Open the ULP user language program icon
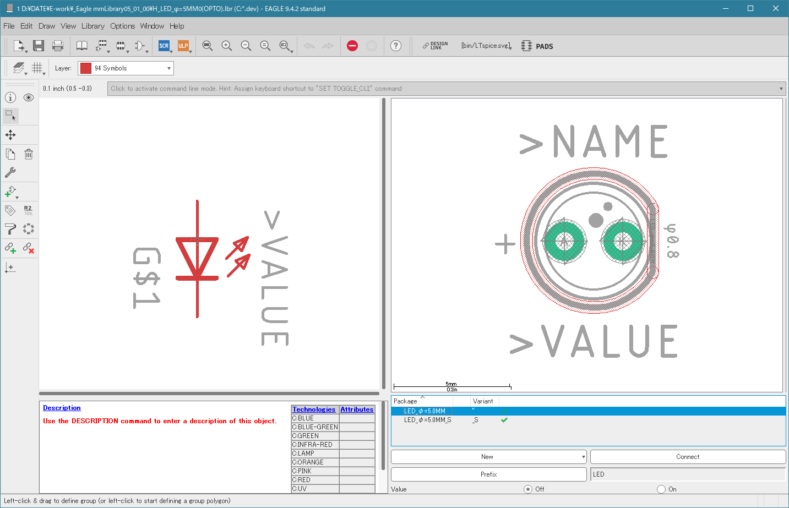789x508 pixels. 183,46
